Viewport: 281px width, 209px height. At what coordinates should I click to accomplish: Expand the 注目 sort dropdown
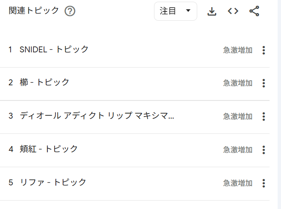175,11
